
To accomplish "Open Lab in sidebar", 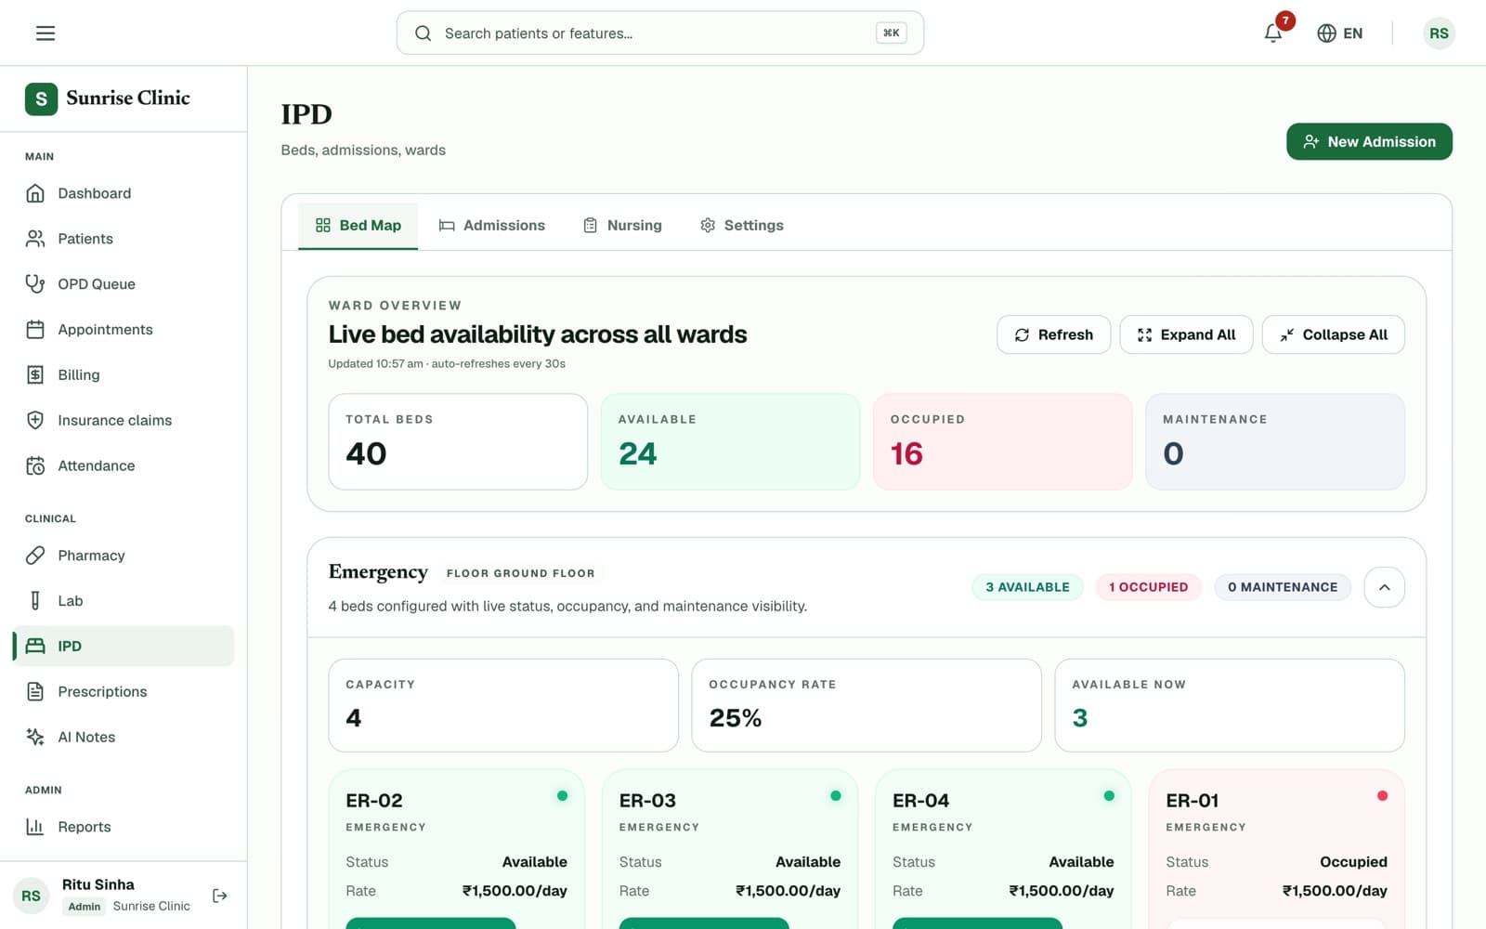I will [124, 601].
